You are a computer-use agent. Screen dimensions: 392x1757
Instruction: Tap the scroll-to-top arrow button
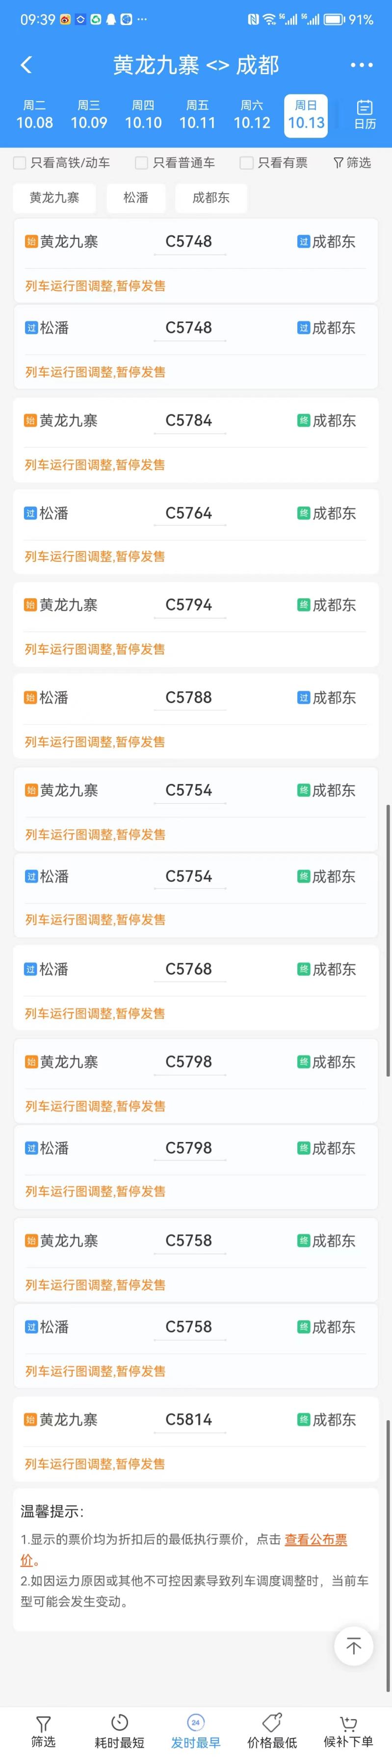tap(353, 1646)
